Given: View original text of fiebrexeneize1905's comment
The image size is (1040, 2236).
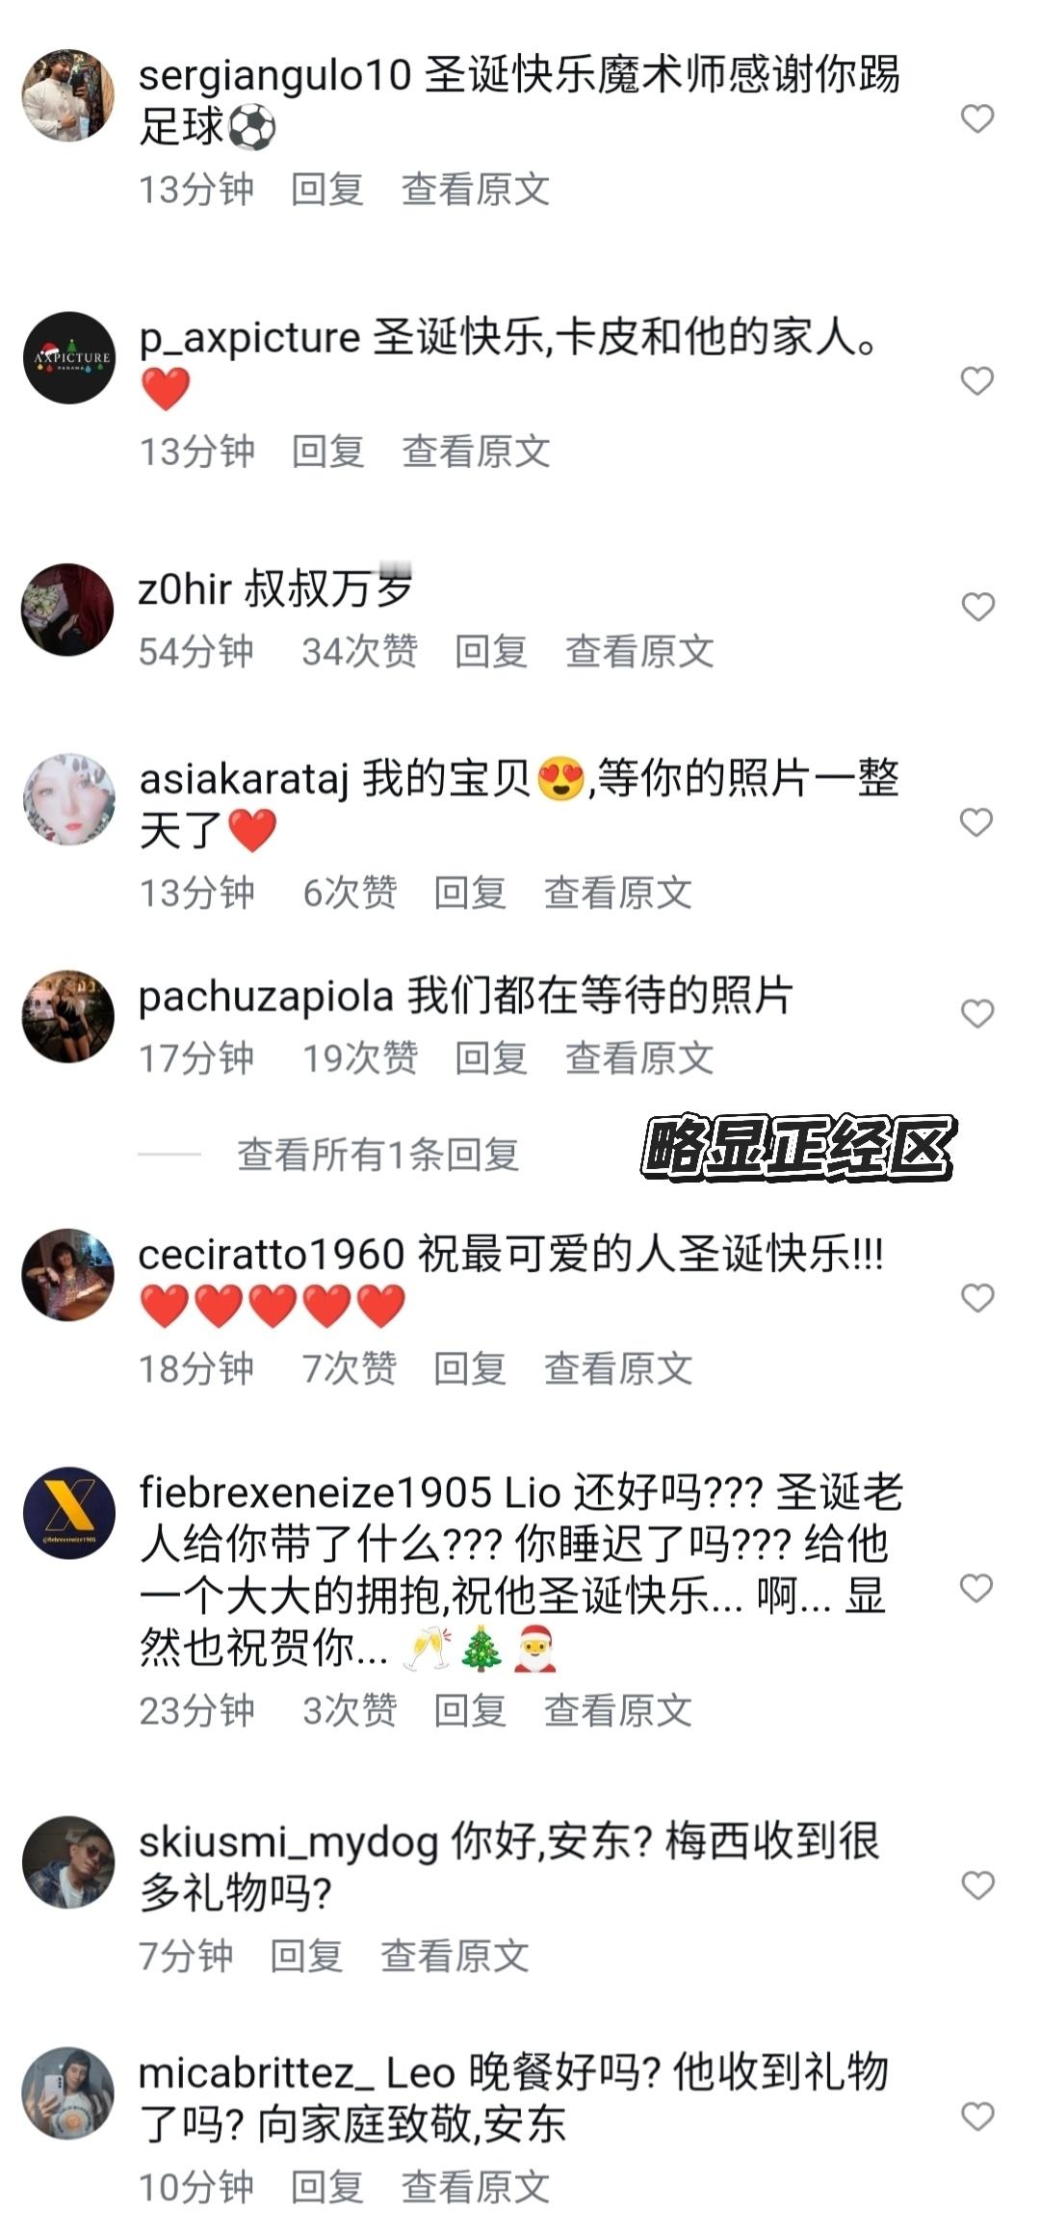Looking at the screenshot, I should pos(618,1710).
